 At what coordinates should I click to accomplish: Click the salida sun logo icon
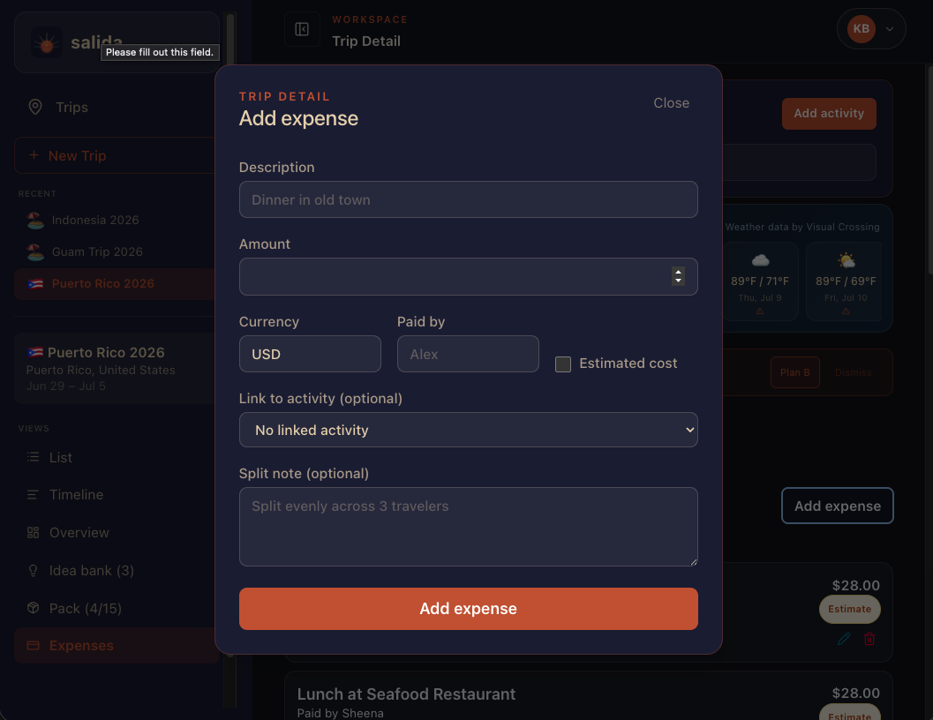[47, 42]
